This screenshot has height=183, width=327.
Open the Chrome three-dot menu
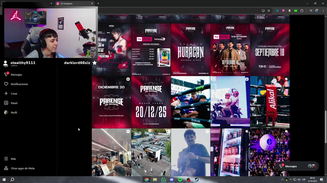[323, 11]
